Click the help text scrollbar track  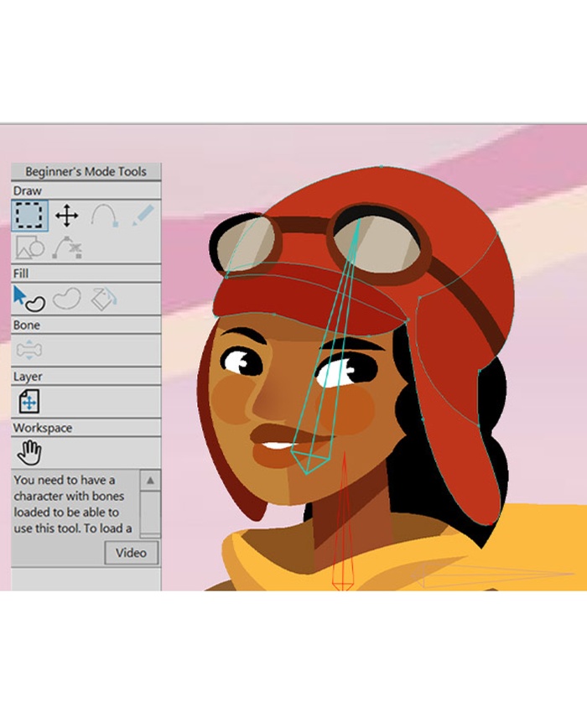[150, 512]
